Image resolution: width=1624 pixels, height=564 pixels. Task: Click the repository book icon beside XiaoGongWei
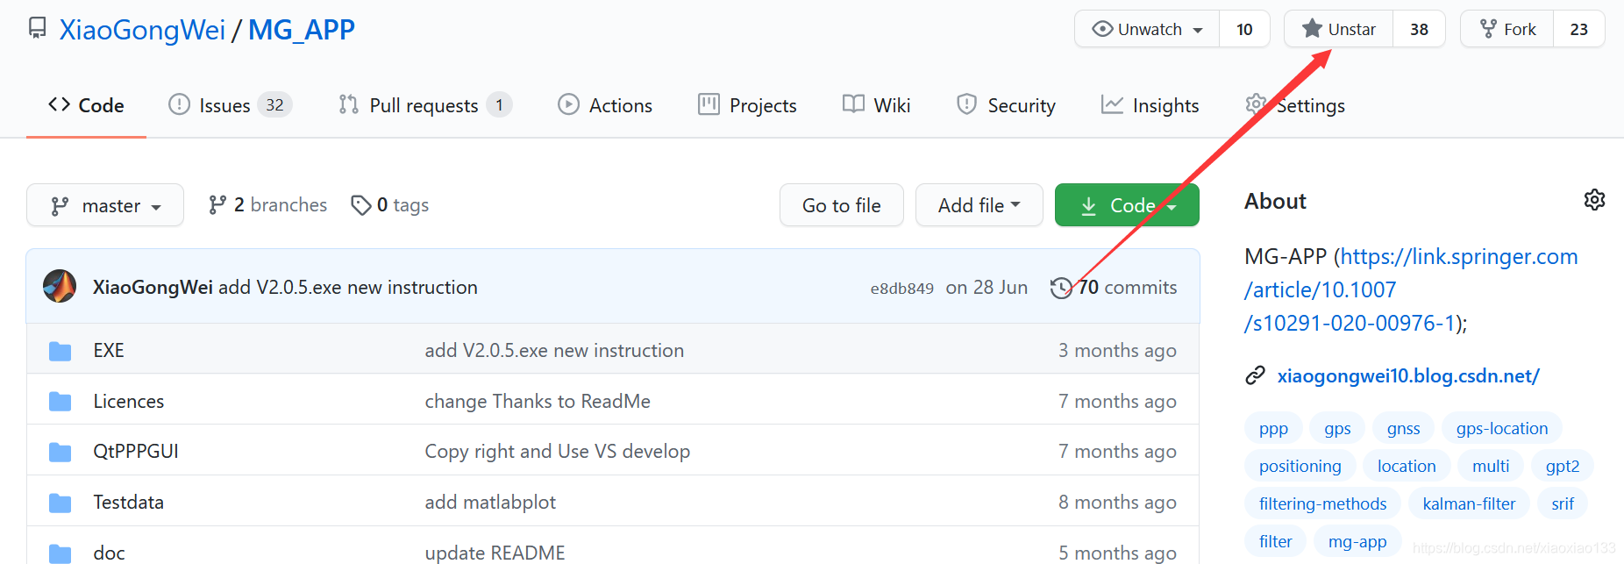[x=38, y=28]
